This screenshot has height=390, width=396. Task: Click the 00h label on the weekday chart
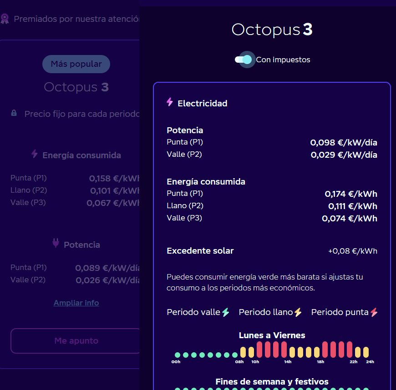tap(176, 362)
